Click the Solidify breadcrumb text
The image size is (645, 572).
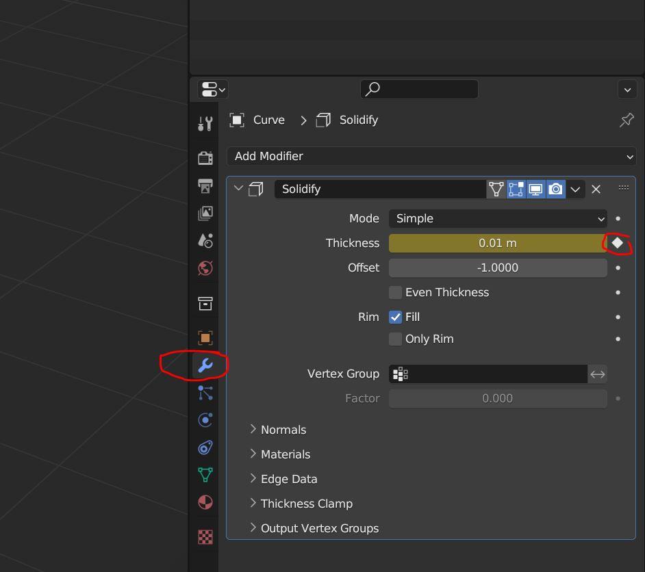pyautogui.click(x=359, y=120)
